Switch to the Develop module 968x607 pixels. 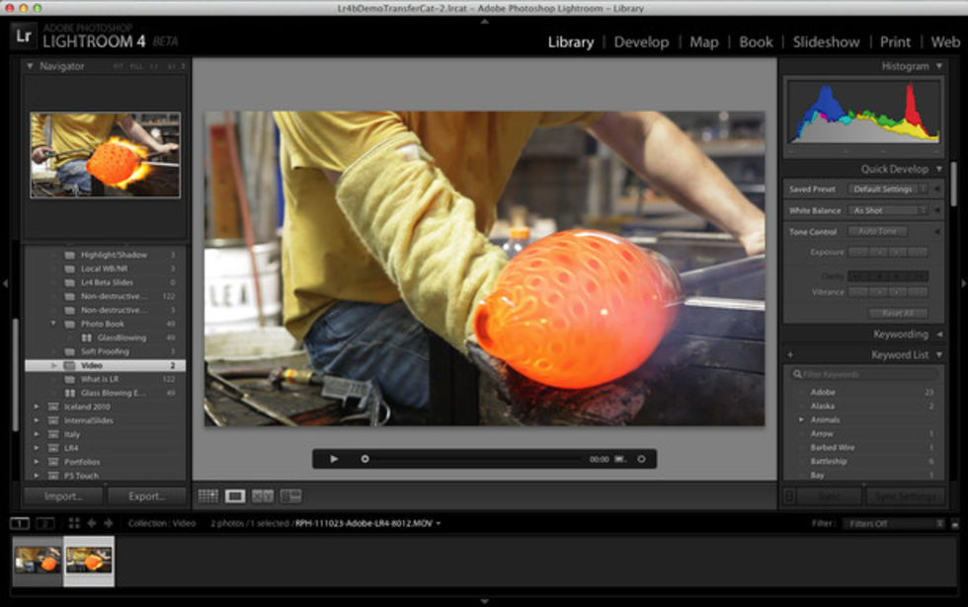point(641,42)
